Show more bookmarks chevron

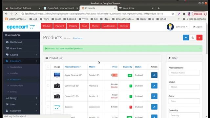179,19
